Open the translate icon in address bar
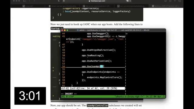This screenshot has height=109, width=194. (x=127, y=1)
